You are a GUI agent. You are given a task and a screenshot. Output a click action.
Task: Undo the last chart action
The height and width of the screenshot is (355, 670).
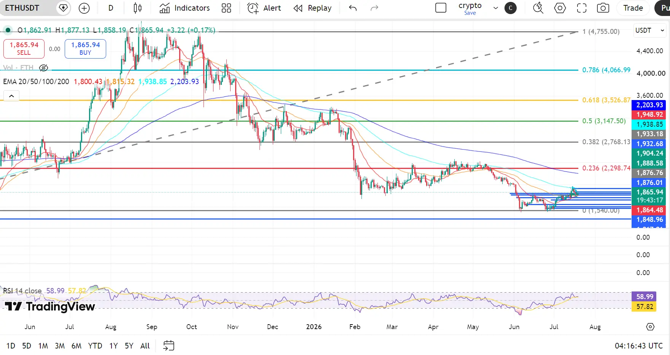point(353,8)
